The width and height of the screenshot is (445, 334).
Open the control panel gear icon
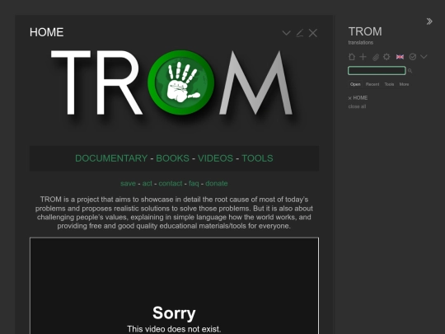click(386, 57)
